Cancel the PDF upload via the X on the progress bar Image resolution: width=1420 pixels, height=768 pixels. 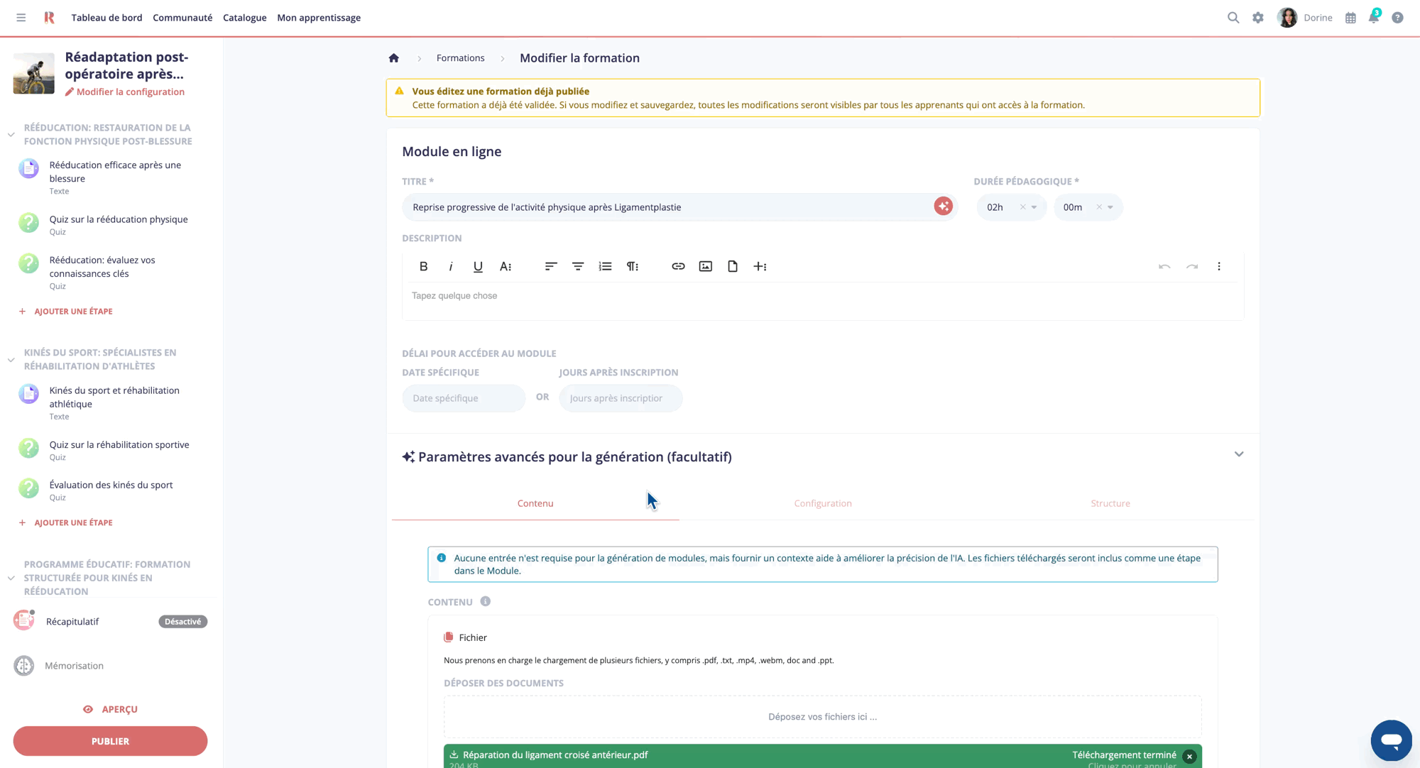1190,756
